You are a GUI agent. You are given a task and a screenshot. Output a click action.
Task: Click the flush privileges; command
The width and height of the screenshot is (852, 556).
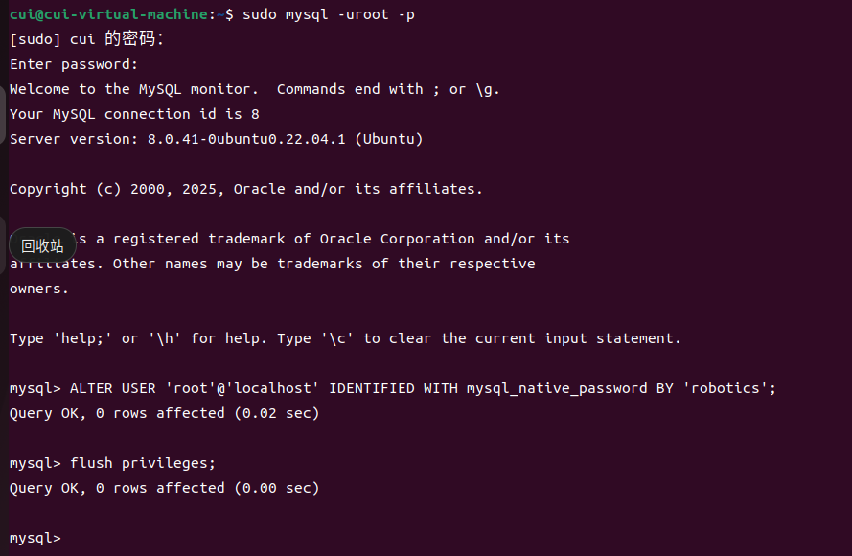click(x=143, y=463)
